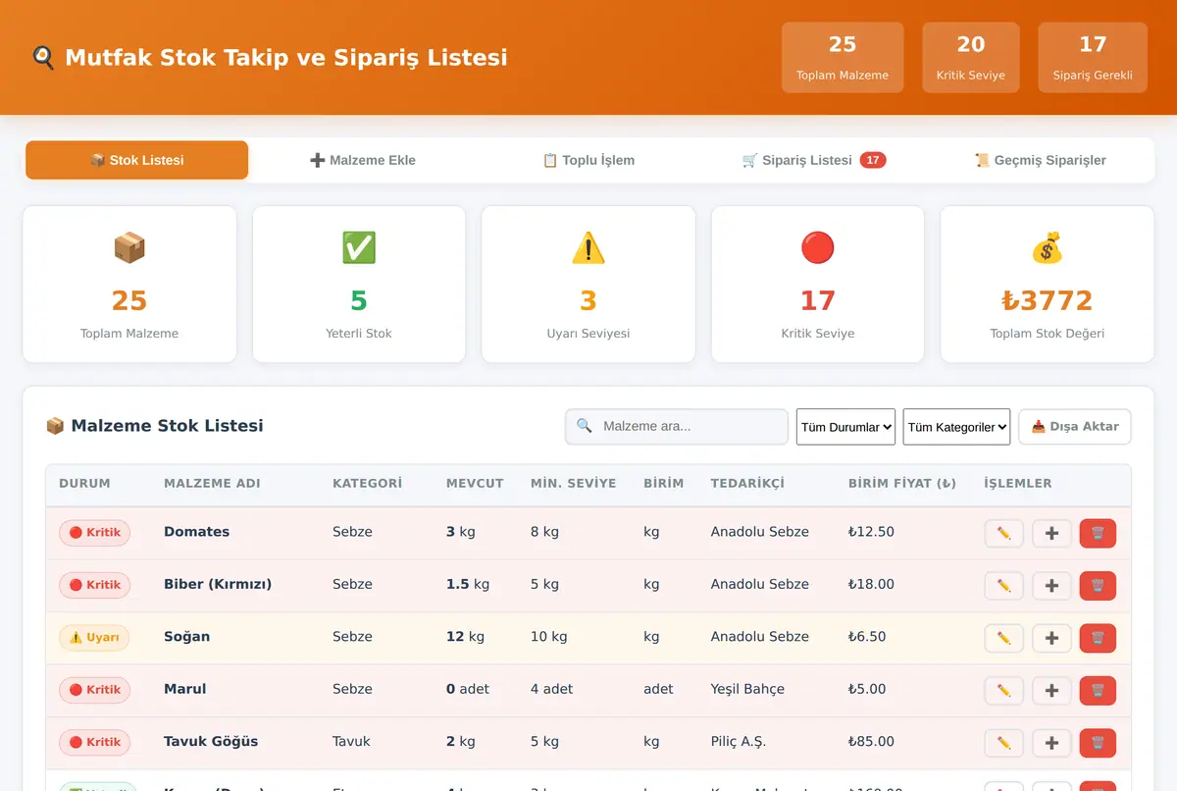The width and height of the screenshot is (1177, 791).
Task: Click the Toplam Stok Değeri summary card
Action: [1048, 285]
